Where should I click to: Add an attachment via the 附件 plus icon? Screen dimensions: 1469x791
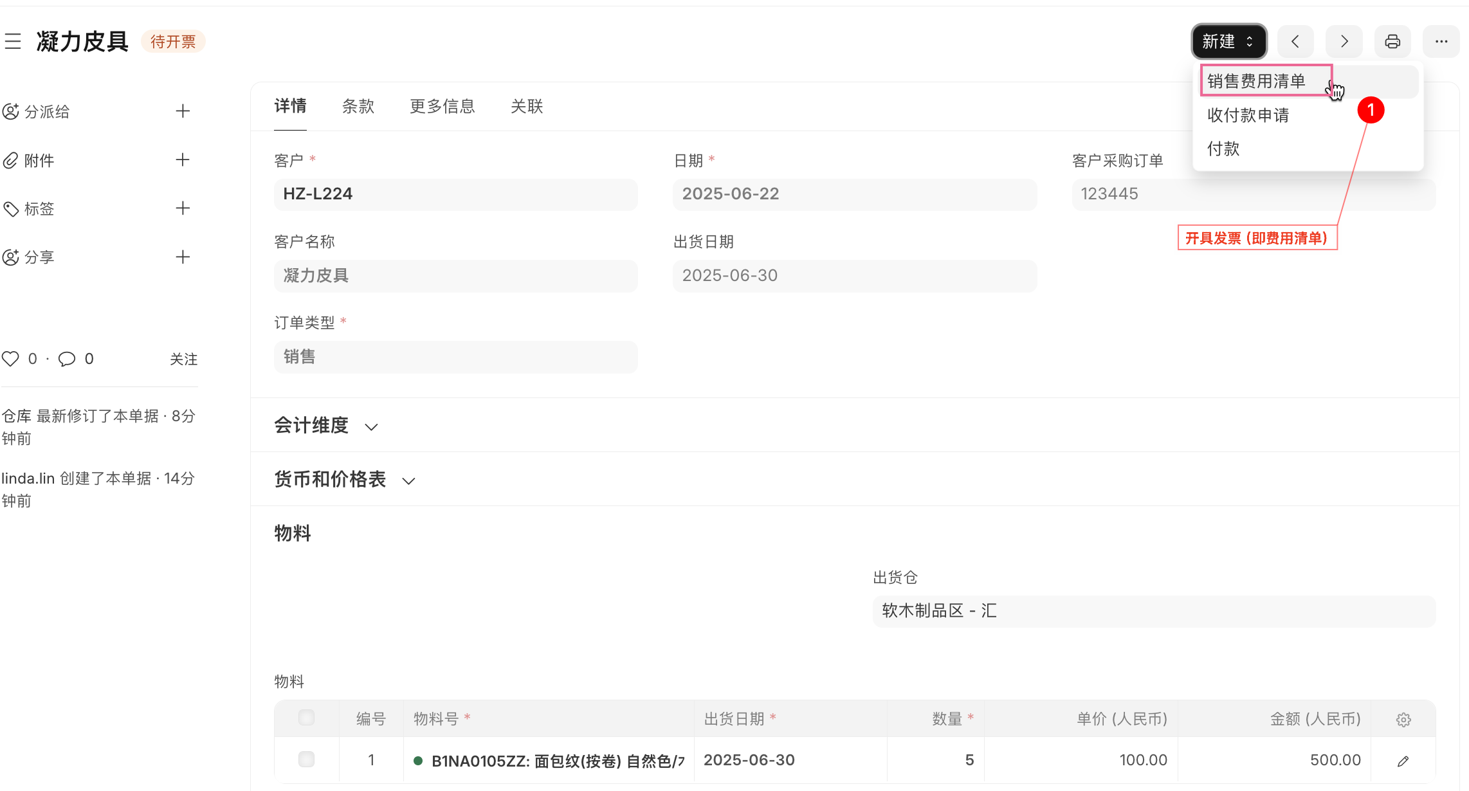click(x=183, y=159)
